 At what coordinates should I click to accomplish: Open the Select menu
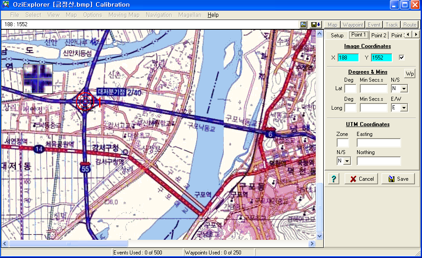(33, 15)
